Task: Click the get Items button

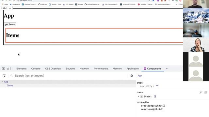Action: pyautogui.click(x=10, y=24)
